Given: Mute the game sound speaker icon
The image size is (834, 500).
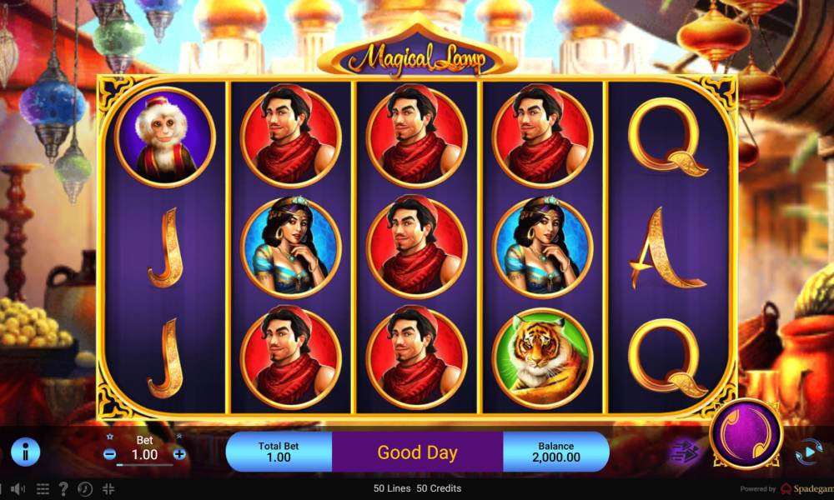Looking at the screenshot, I should [x=18, y=489].
